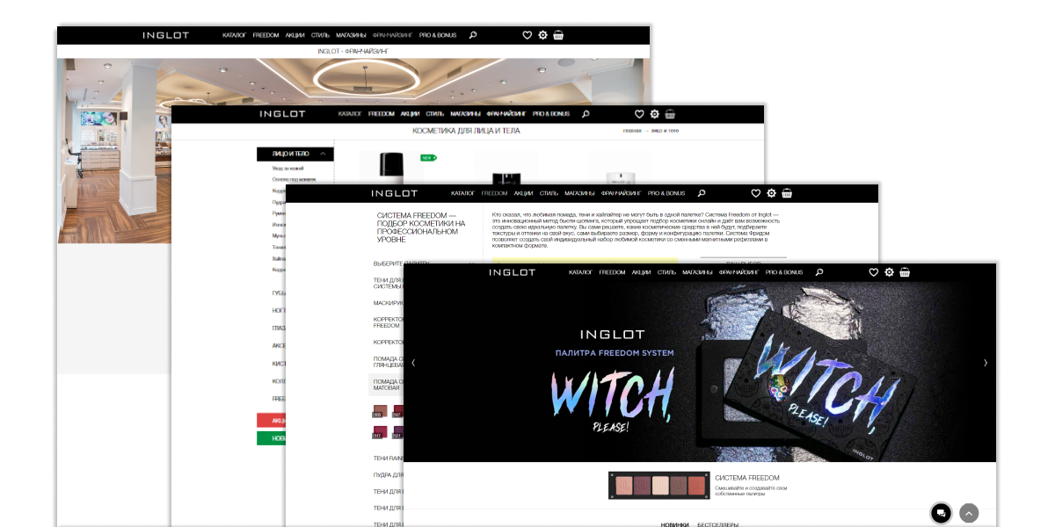Click the basket icon on the Freedom System page
The height and width of the screenshot is (527, 1055).
tap(787, 193)
